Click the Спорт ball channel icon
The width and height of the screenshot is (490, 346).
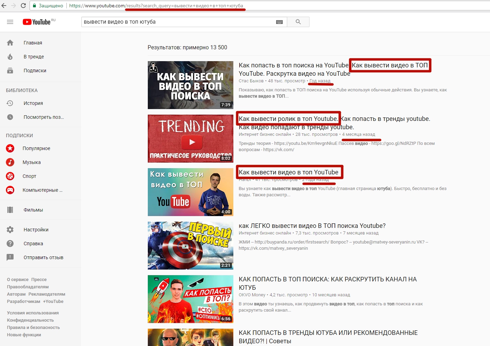tap(10, 176)
